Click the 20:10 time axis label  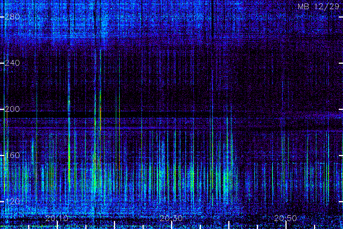point(57,218)
